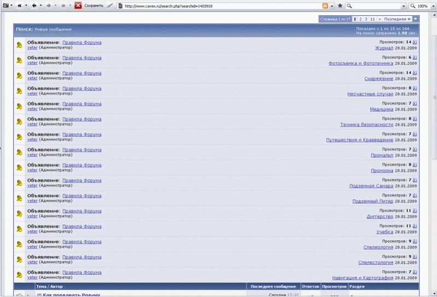Click the rewind double-arrow navigation button
The height and width of the screenshot is (297, 437).
[19, 5]
